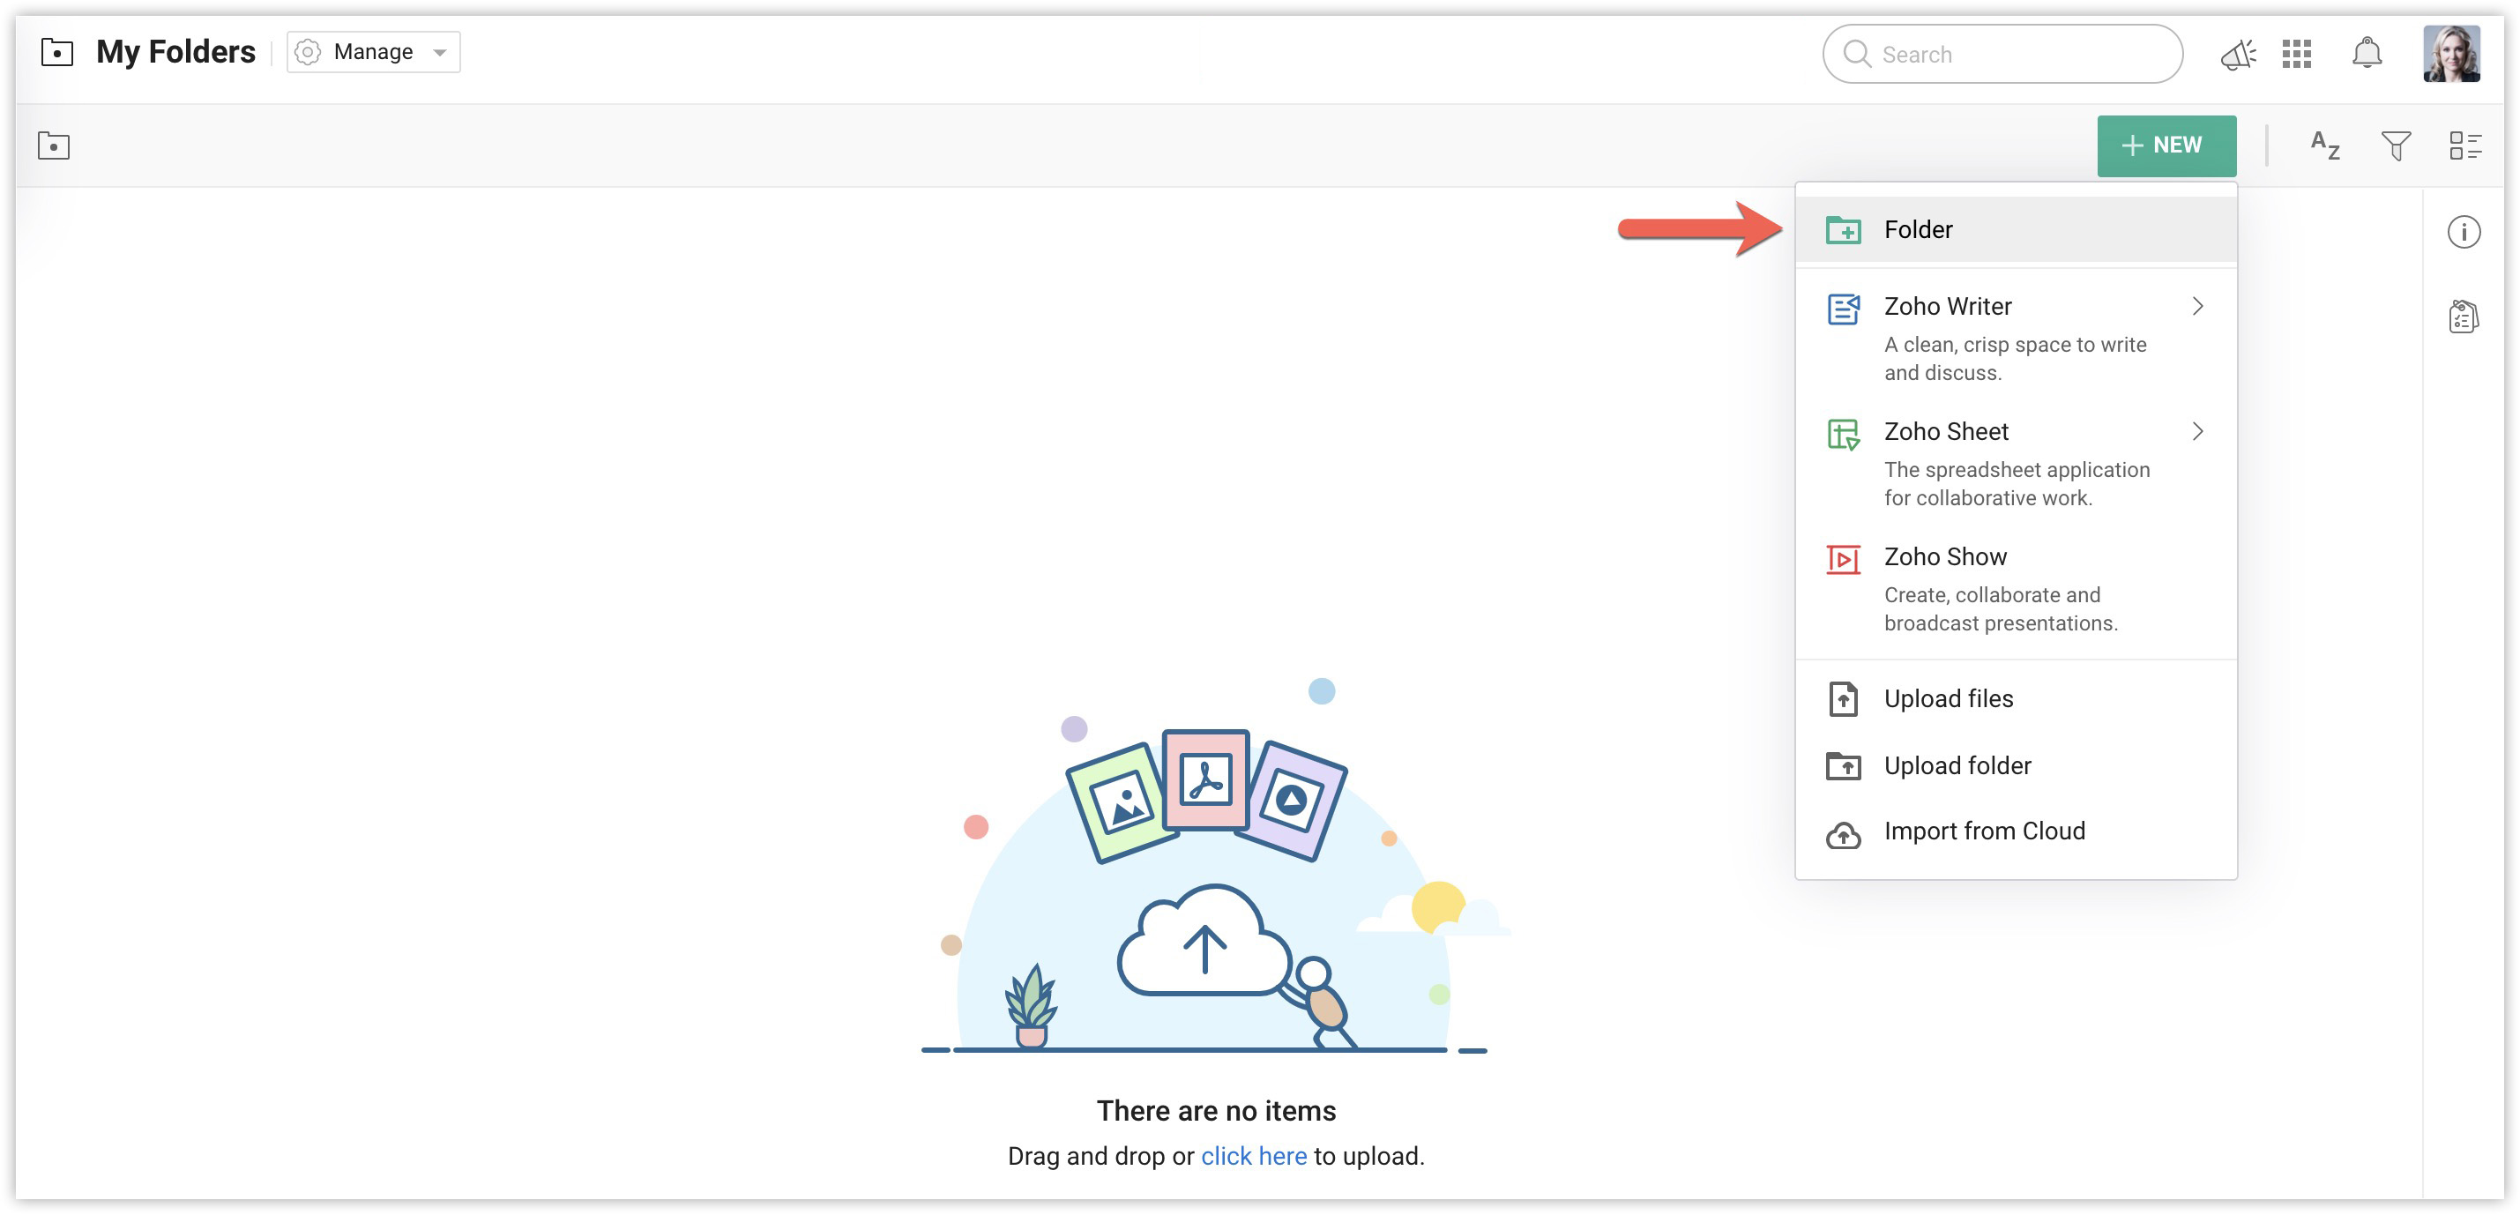Click the folder icon in breadcrumb bar
The image size is (2520, 1215).
tap(54, 145)
